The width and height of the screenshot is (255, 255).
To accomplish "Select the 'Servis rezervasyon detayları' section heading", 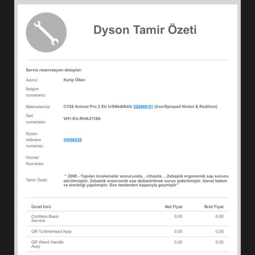I will tap(54, 70).
